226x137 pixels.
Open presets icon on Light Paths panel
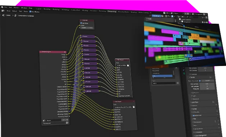pyautogui.click(x=213, y=102)
